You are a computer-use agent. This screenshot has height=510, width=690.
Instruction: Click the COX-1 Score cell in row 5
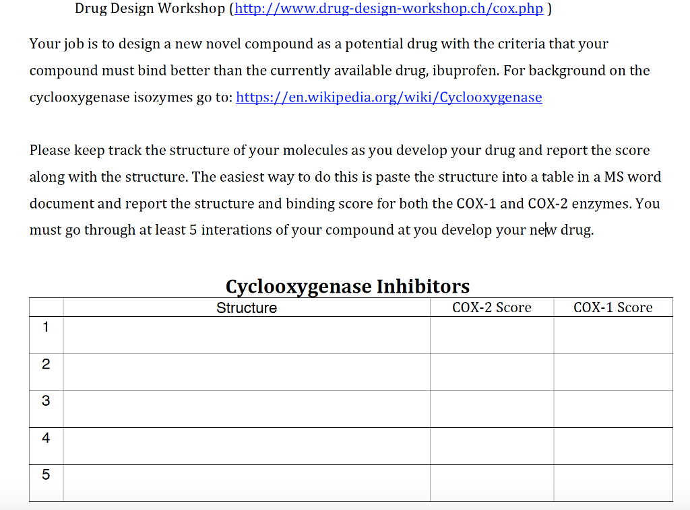(613, 483)
